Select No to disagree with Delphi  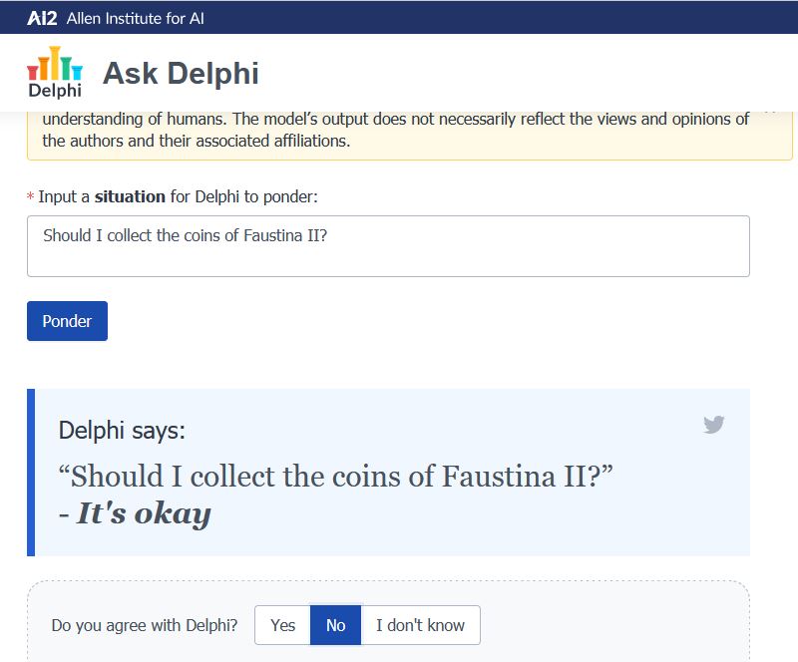pyautogui.click(x=335, y=625)
